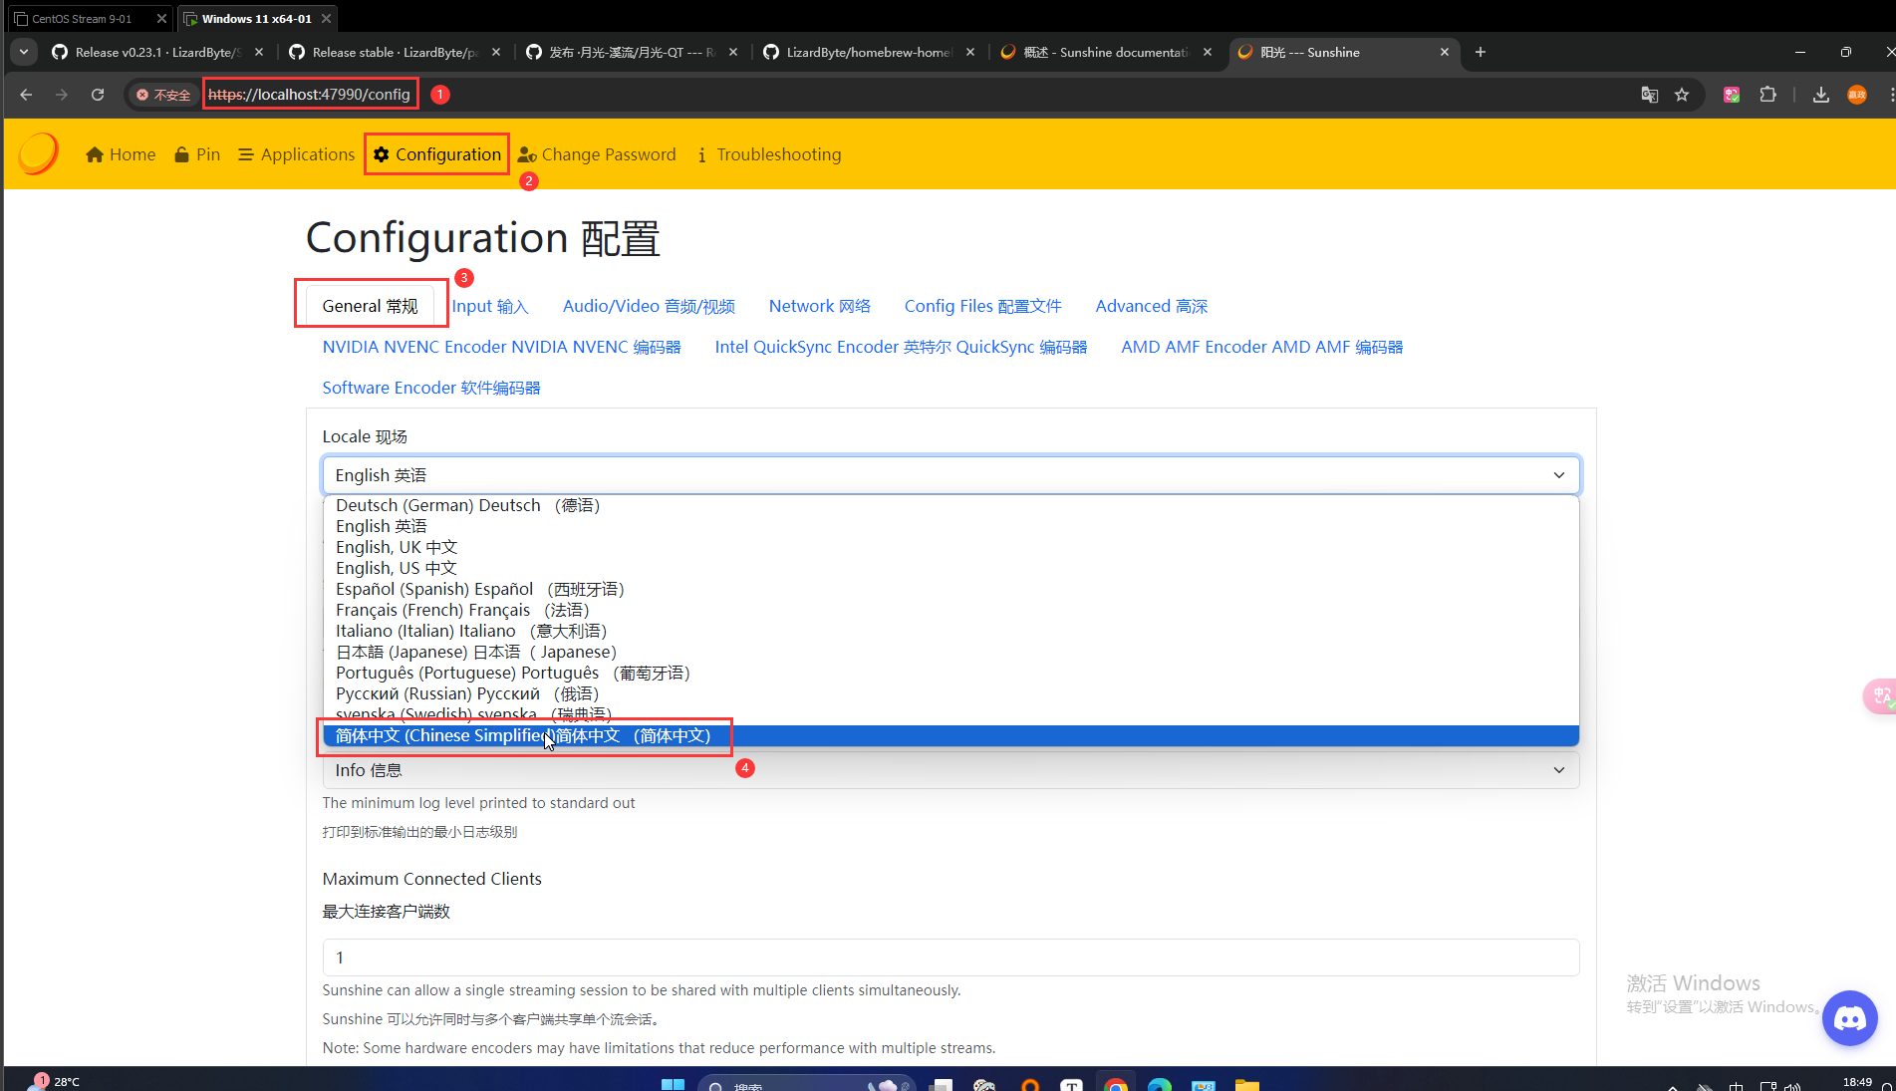Open the NVIDIA NVENC Encoder tab

point(501,347)
